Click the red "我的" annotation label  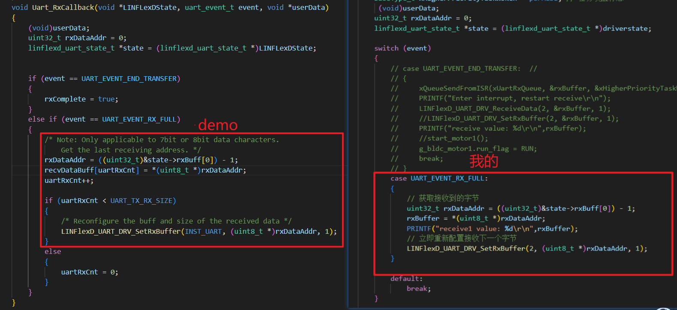(x=484, y=161)
